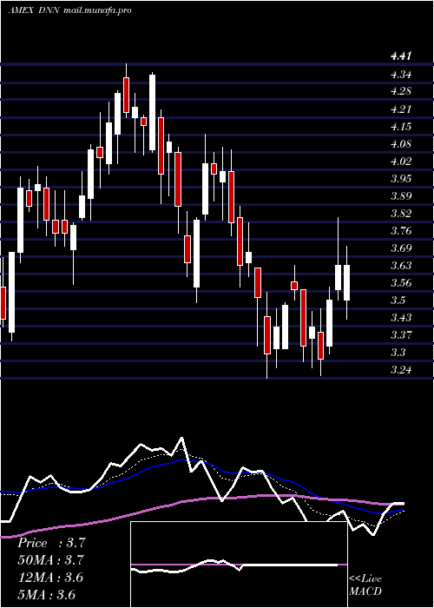Click the '5MA : 3.6' readout
This screenshot has height=608, width=434.
click(x=46, y=594)
